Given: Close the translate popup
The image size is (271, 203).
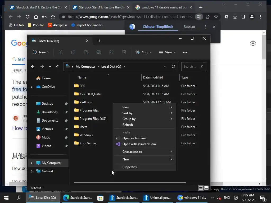Looking at the screenshot, I should tap(214, 27).
